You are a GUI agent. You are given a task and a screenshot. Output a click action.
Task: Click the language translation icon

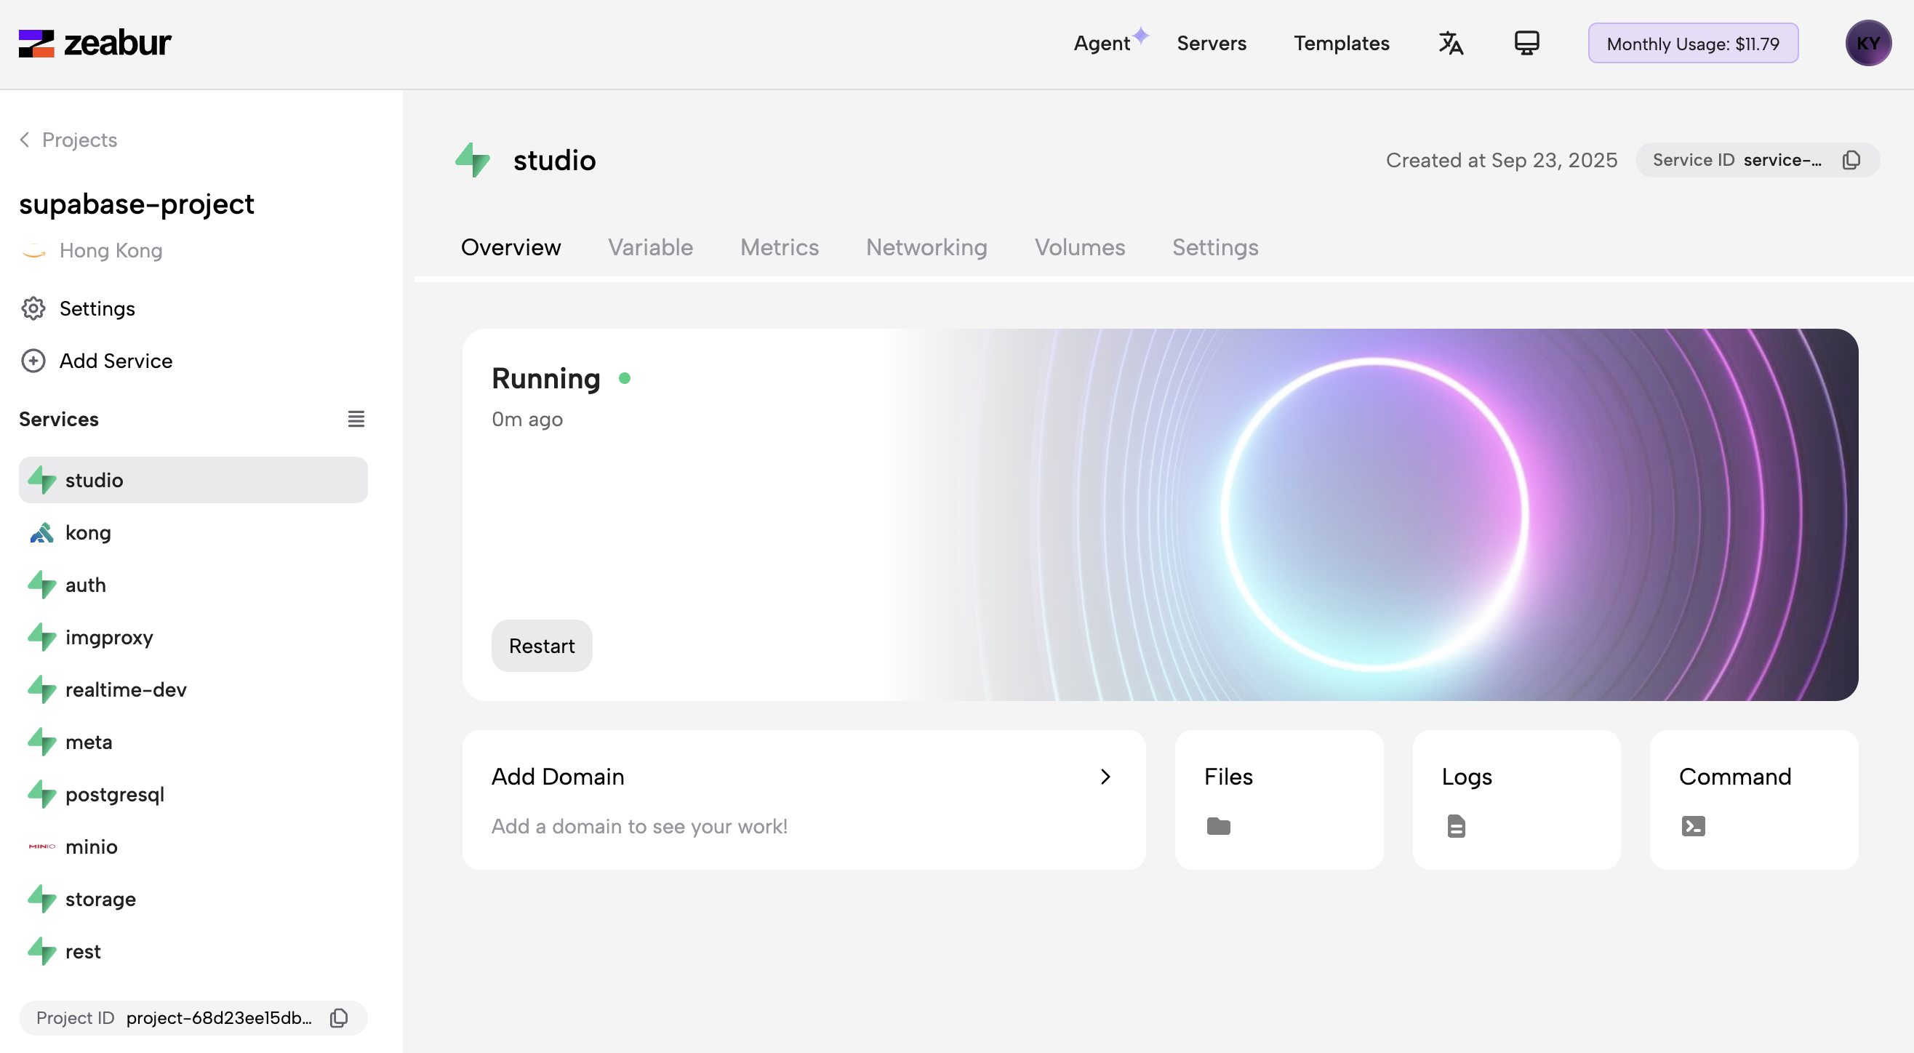click(x=1450, y=43)
